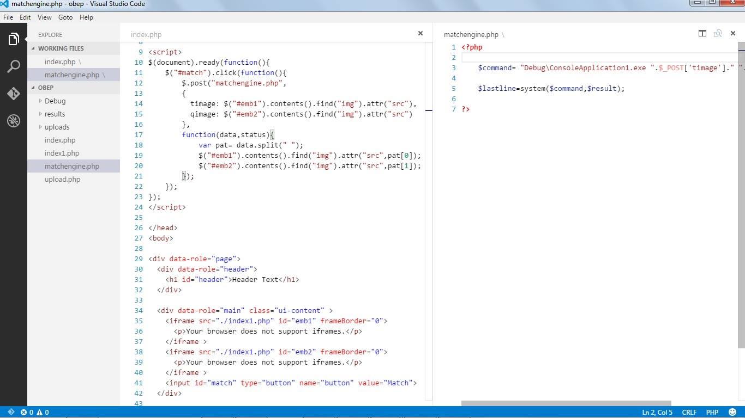This screenshot has height=418, width=745.
Task: Collapse the OBEP folder section
Action: [74, 88]
